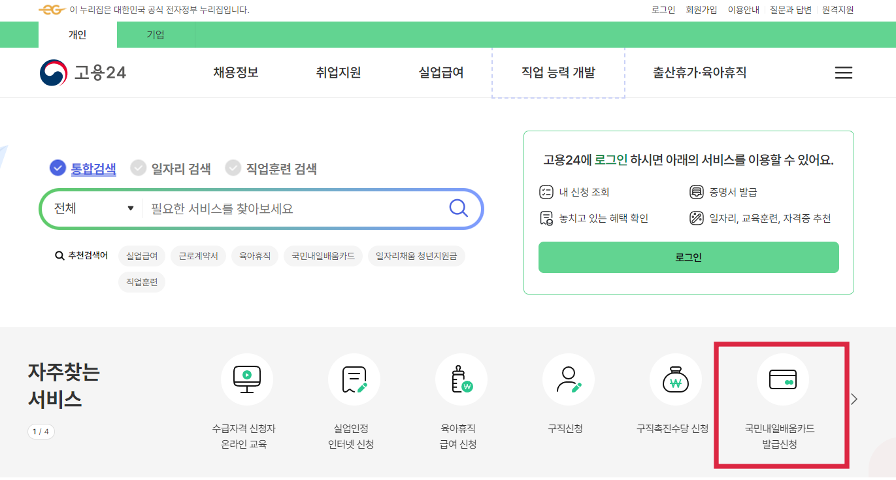
Task: Click the magnifier search icon in search bar
Action: click(459, 208)
